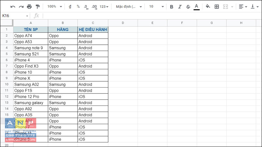This screenshot has width=262, height=147.
Task: Select cell iPhone X
Action: pyautogui.click(x=31, y=78)
